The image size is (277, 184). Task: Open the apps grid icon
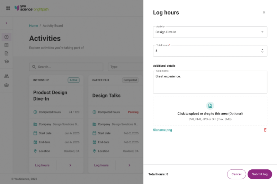pos(8,8)
